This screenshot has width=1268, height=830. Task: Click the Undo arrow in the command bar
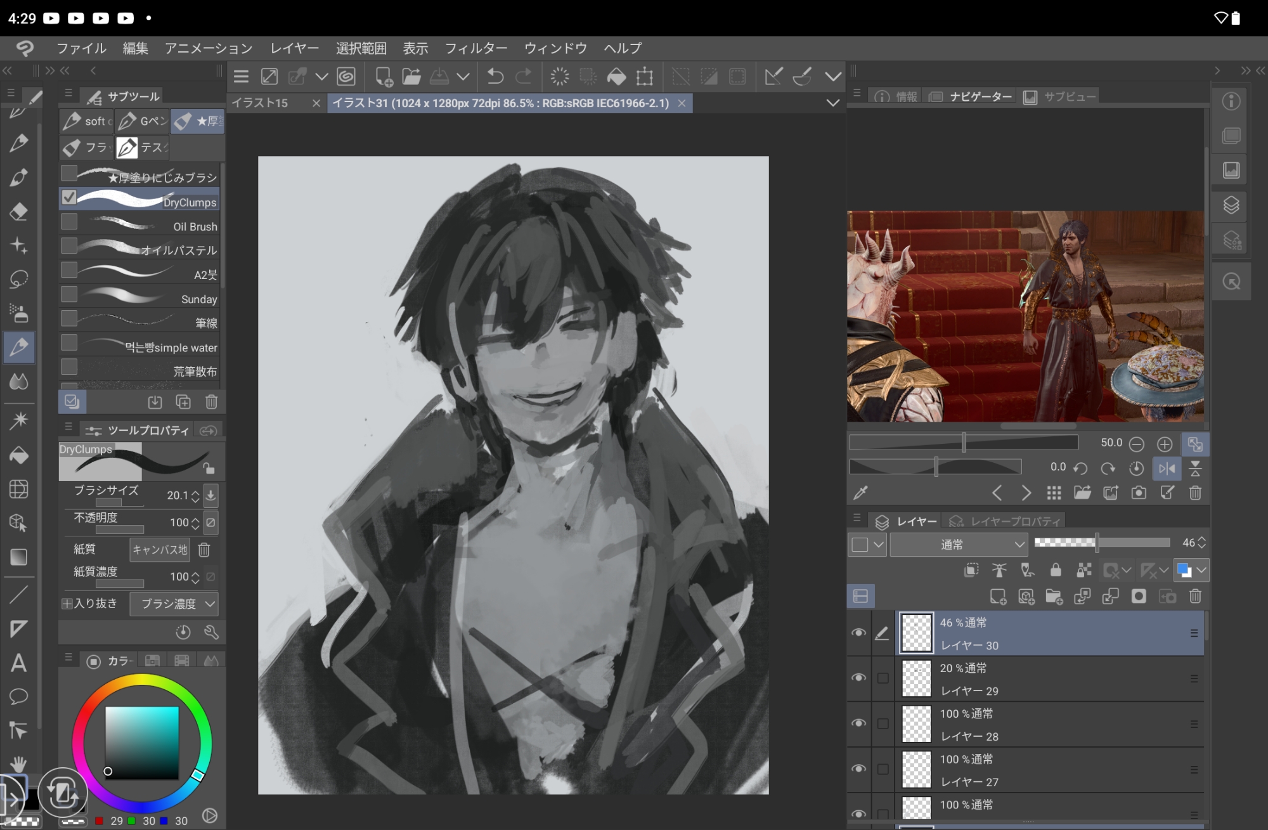495,77
